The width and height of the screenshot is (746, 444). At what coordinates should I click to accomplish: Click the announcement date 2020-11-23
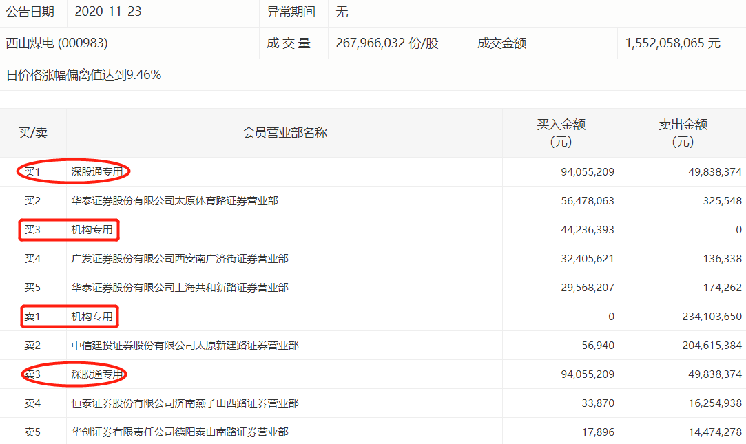[108, 12]
